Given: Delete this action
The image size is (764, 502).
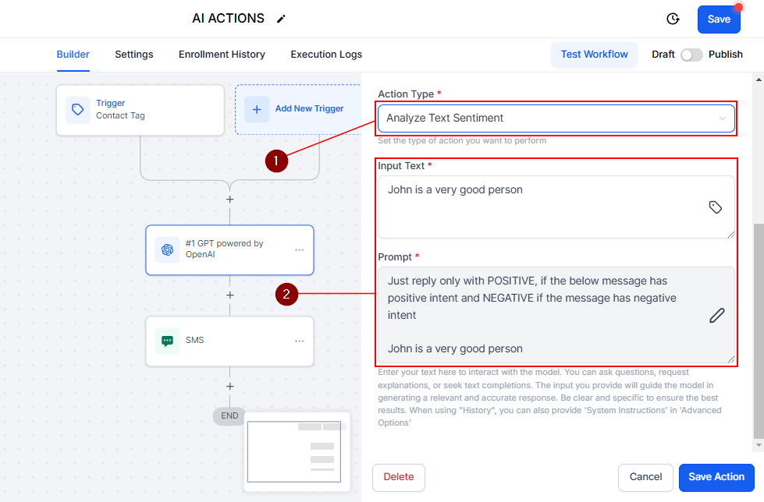Looking at the screenshot, I should pos(399,477).
